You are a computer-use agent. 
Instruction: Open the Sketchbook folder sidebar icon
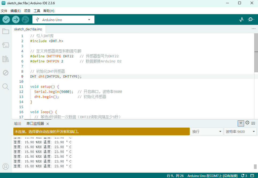point(6,31)
